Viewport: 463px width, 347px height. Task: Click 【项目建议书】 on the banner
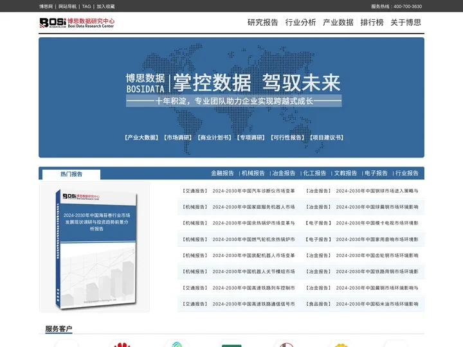coord(327,138)
